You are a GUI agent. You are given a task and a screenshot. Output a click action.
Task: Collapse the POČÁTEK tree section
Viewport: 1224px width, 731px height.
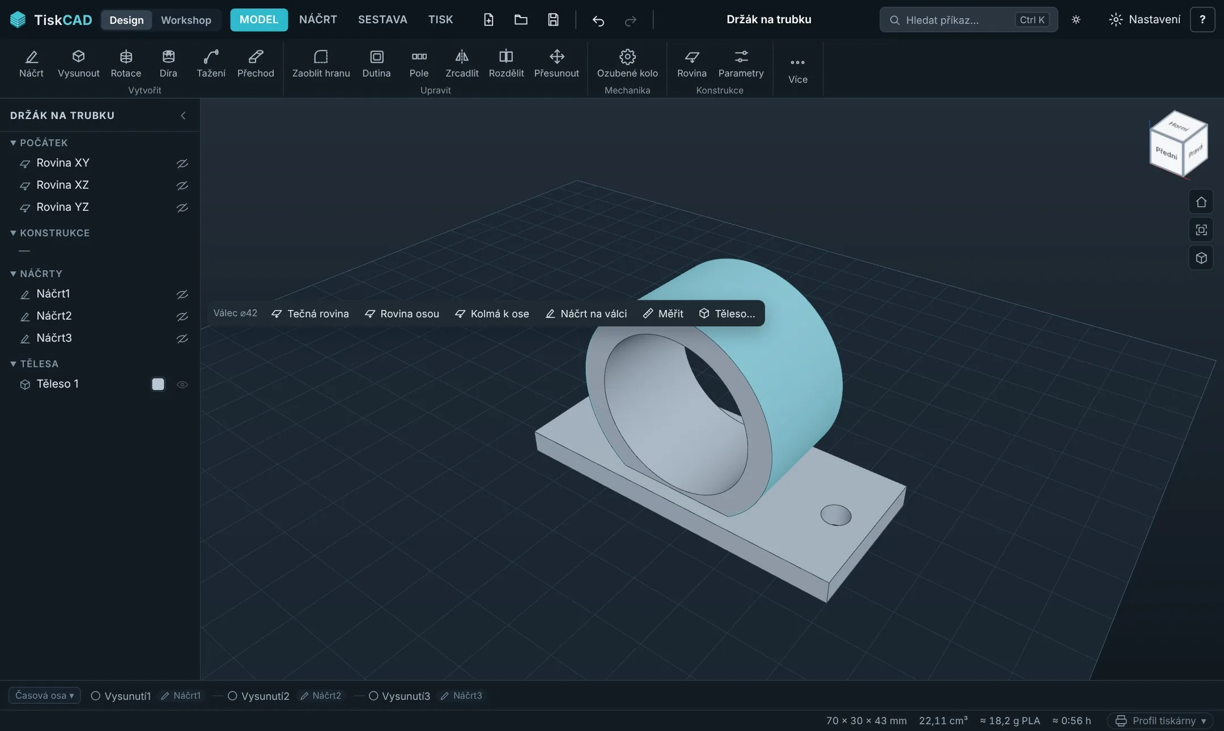click(x=13, y=143)
